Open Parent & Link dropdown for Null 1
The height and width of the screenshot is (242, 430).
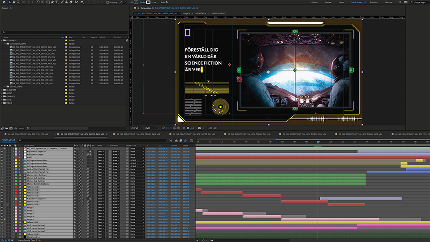coord(137,157)
